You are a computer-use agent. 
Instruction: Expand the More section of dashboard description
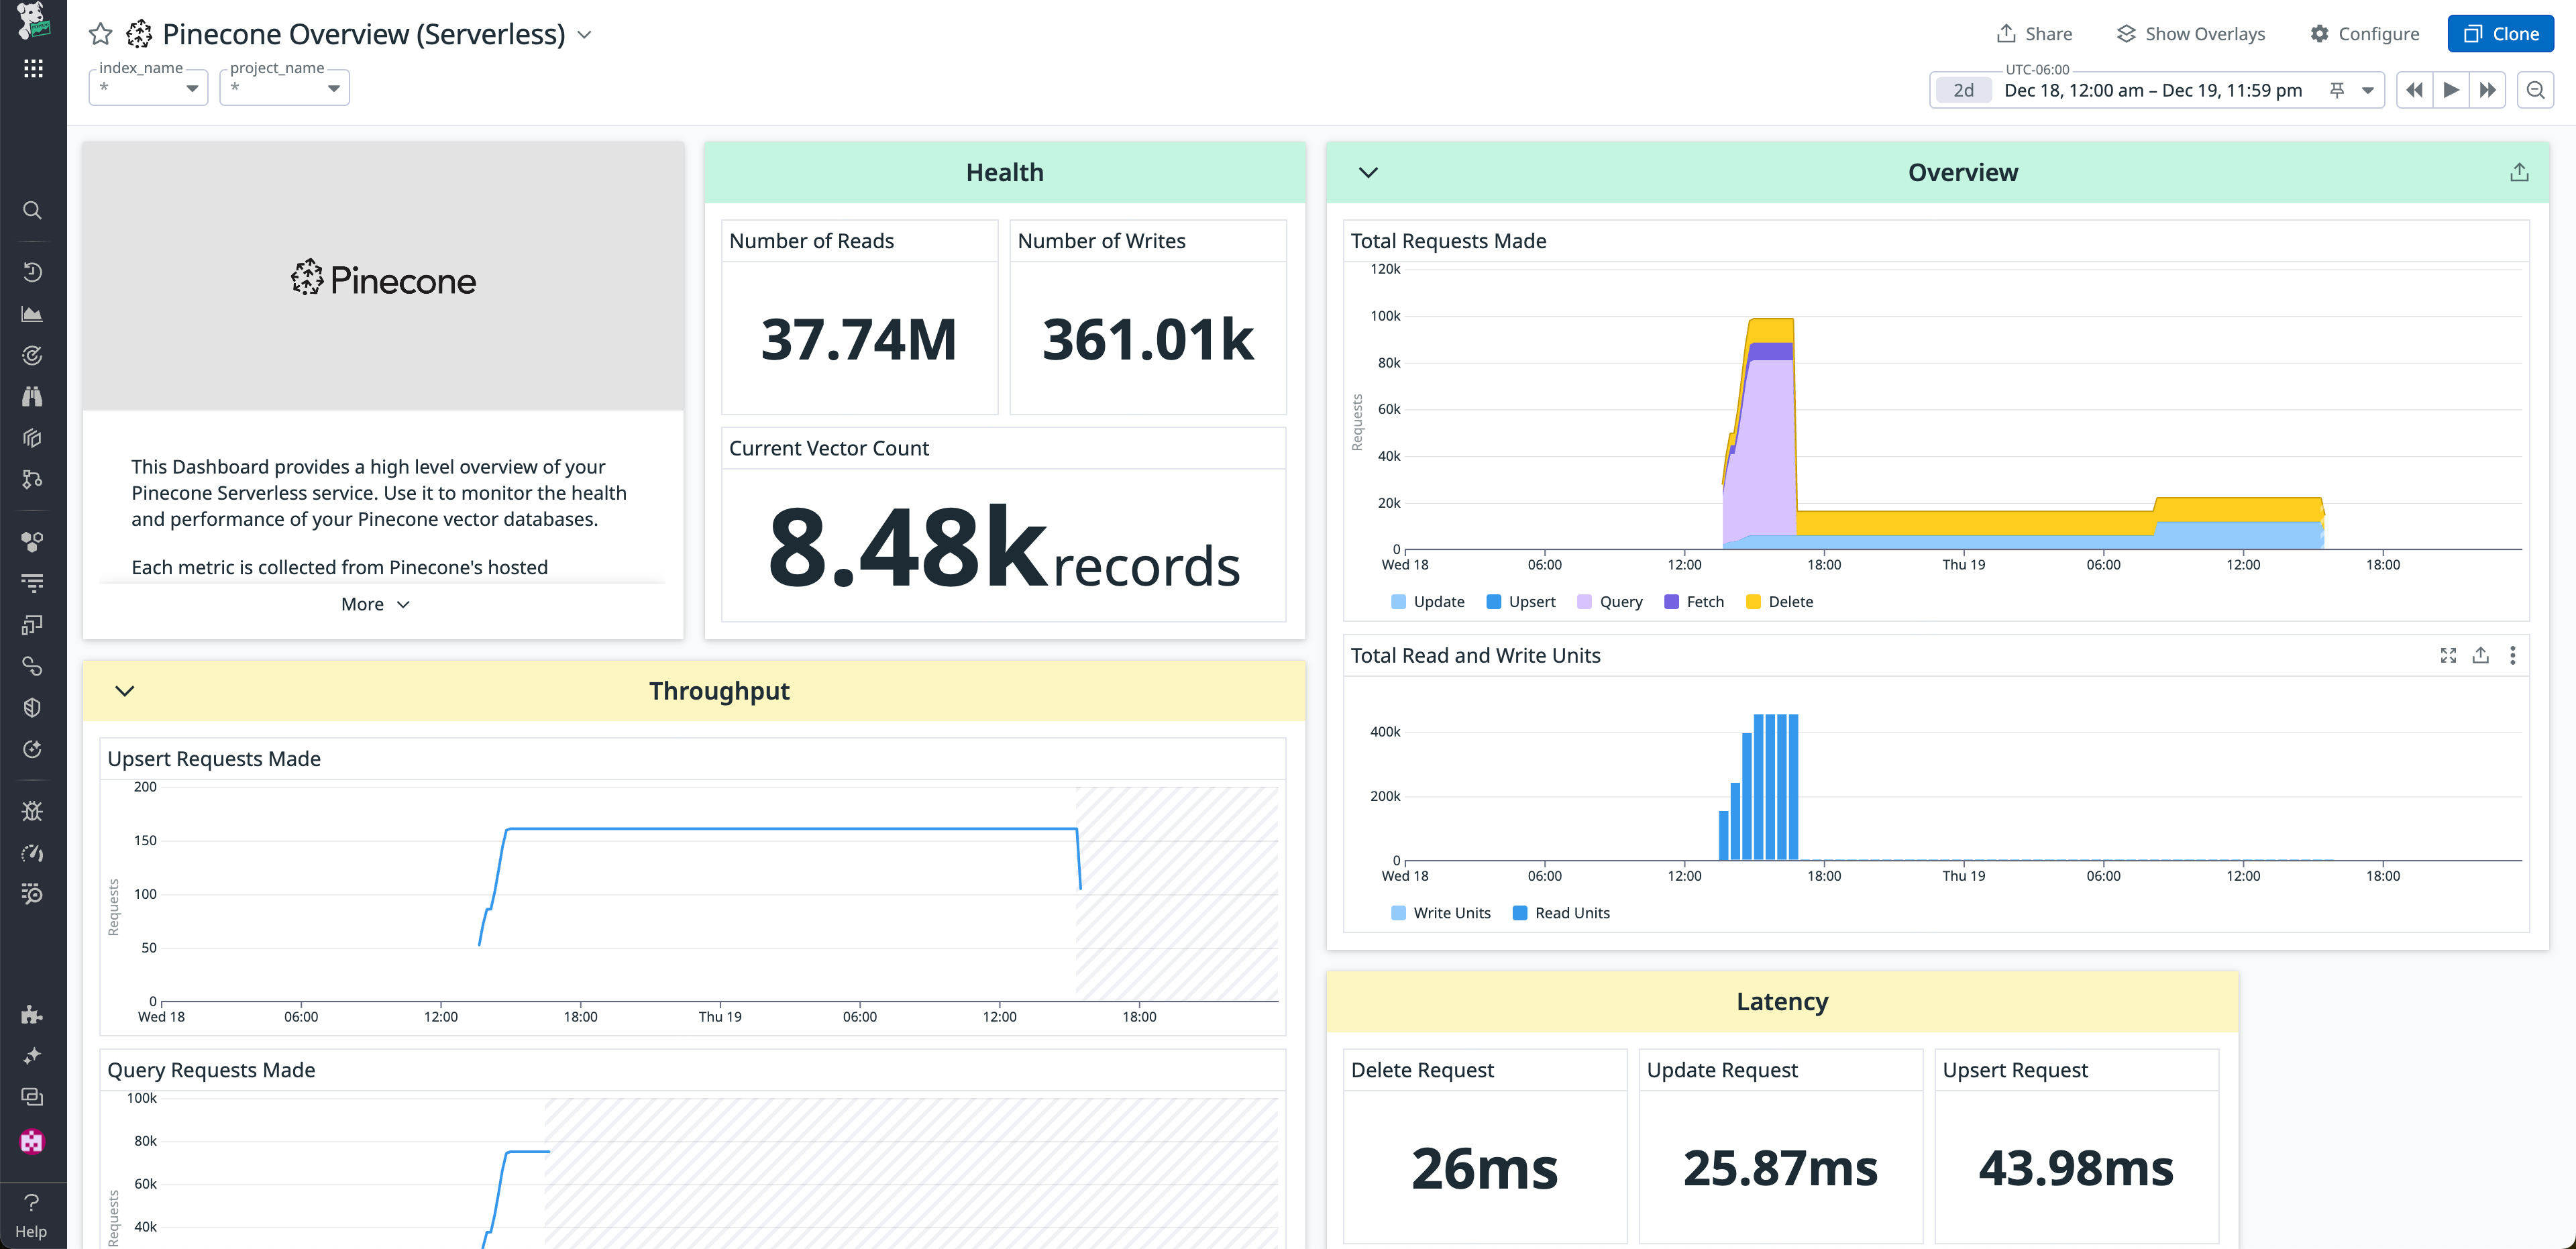click(375, 603)
